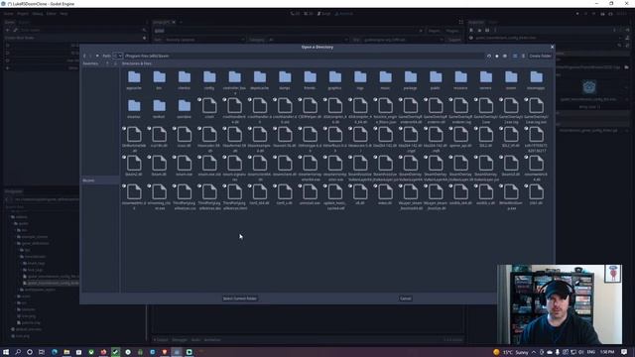Open Editor menu in Godot window
Image resolution: width=635 pixels, height=357 pixels.
(x=51, y=14)
